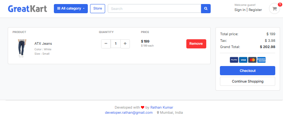Click the QUANTITY column header
Image resolution: width=283 pixels, height=135 pixels.
[x=106, y=32]
